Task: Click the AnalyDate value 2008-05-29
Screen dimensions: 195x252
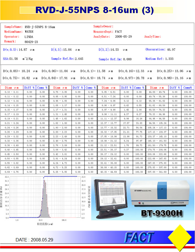Action: pos(123,37)
